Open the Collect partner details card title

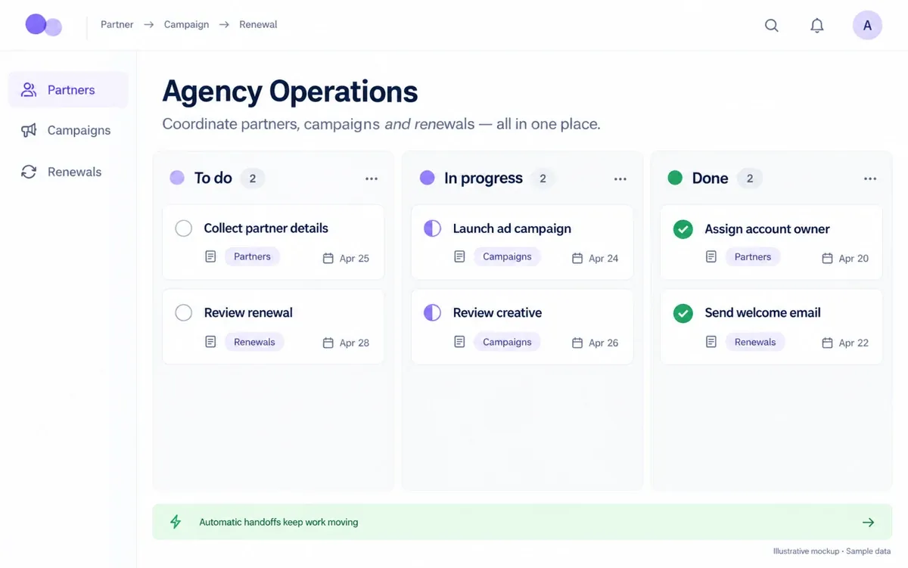pyautogui.click(x=266, y=228)
